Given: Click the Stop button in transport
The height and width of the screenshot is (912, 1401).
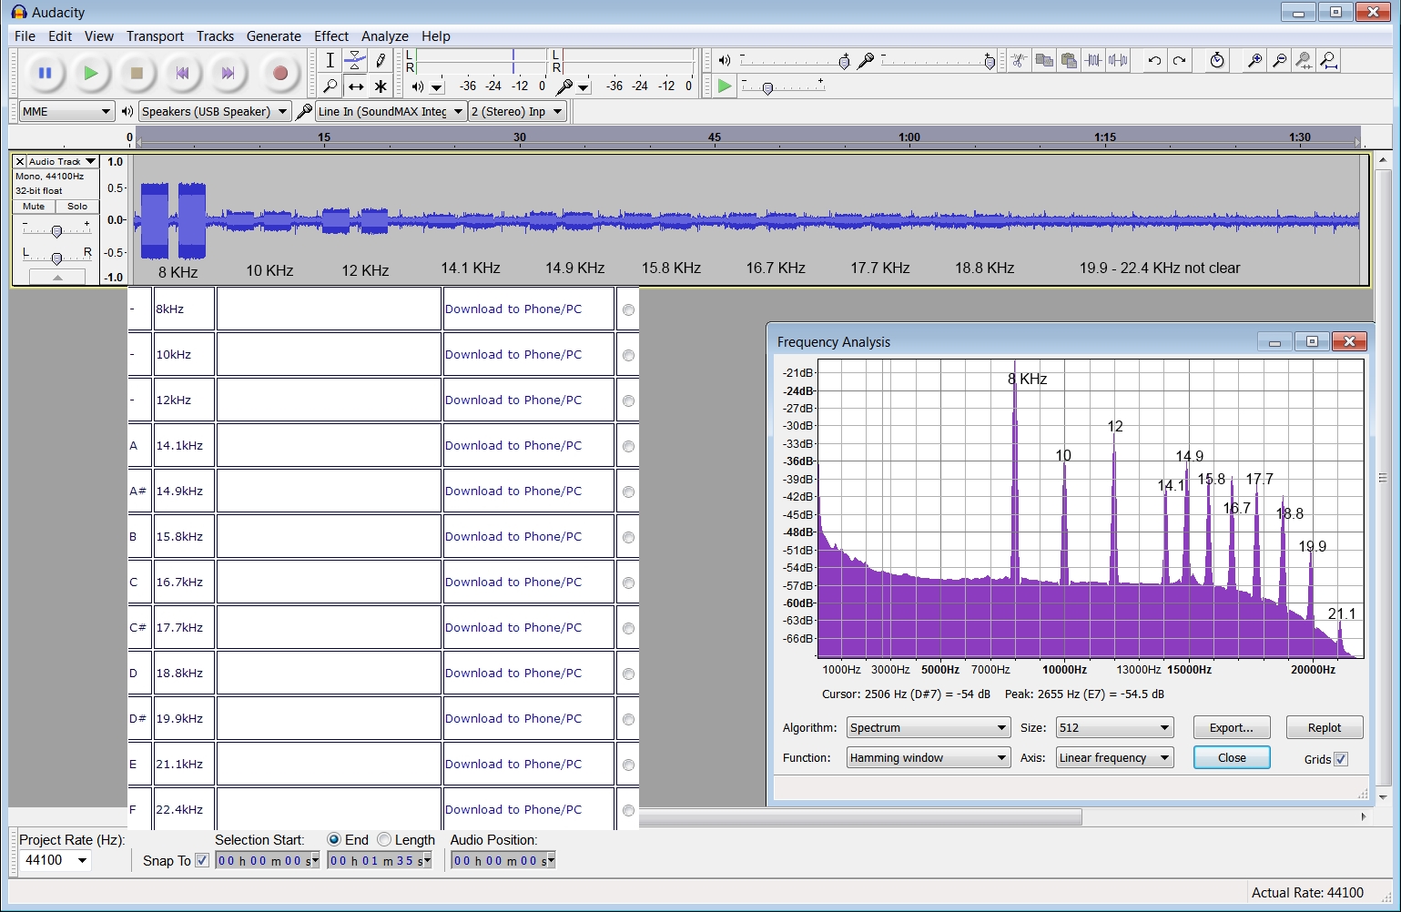Looking at the screenshot, I should pos(137,74).
